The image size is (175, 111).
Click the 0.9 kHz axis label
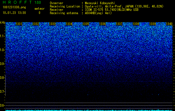click(x=2, y=64)
